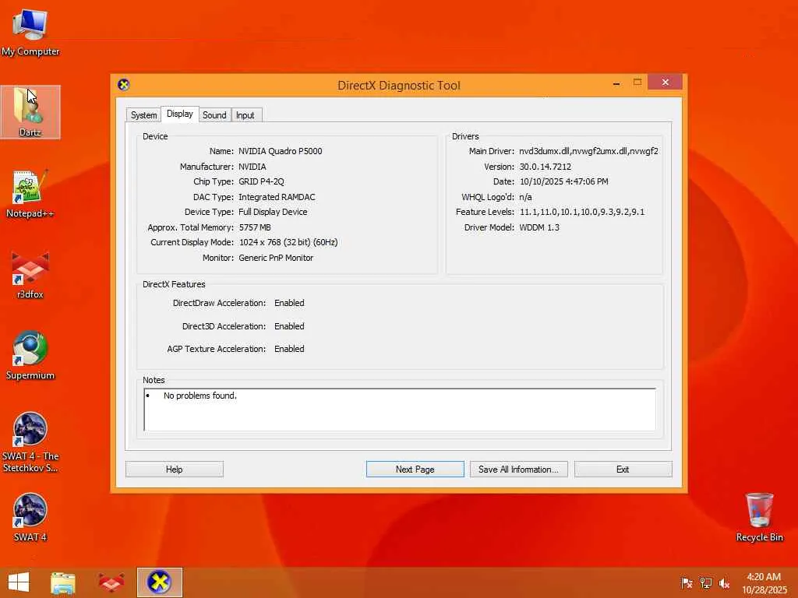Open the Action Center flag tray icon
Screen dimensions: 798x598
point(687,582)
